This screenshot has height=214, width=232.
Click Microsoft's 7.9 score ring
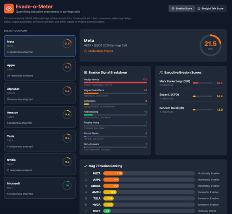tap(67, 185)
